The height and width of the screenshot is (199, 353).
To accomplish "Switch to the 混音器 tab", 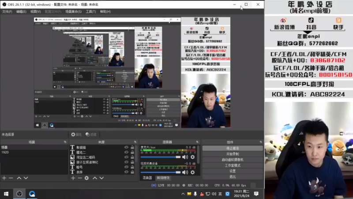I will 147,178.
